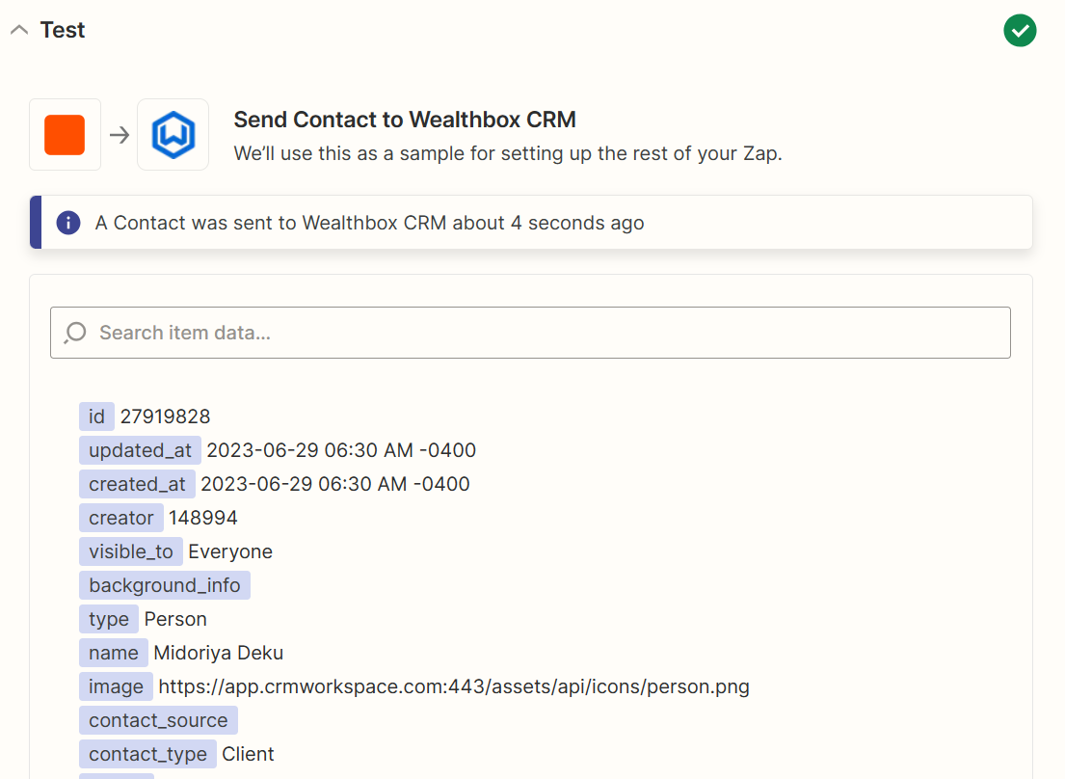Select the Wealthbox CRM app icon
The height and width of the screenshot is (779, 1065).
173,134
